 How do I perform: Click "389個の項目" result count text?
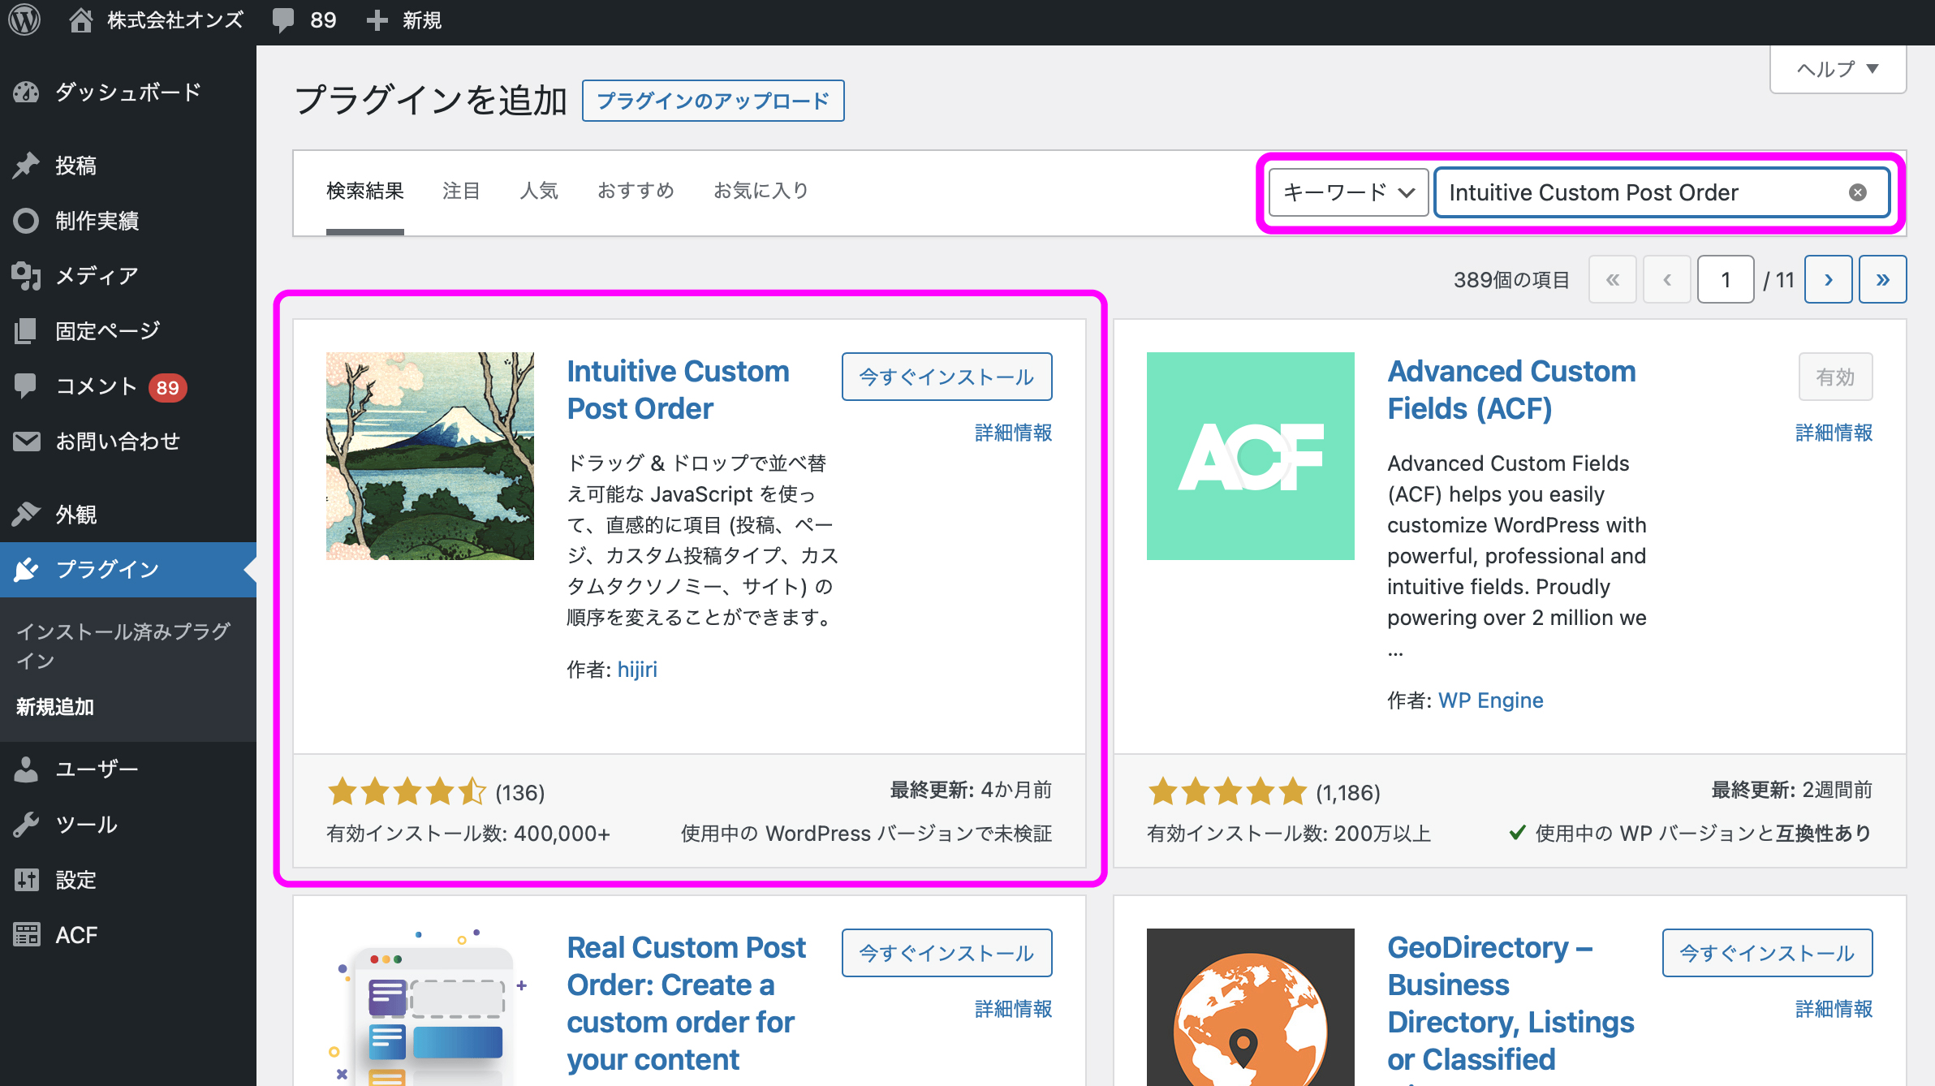pos(1511,280)
